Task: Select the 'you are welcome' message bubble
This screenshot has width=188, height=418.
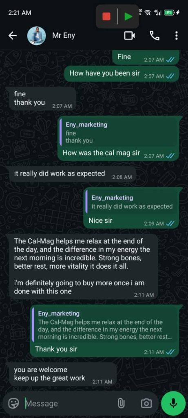Action: click(x=63, y=374)
